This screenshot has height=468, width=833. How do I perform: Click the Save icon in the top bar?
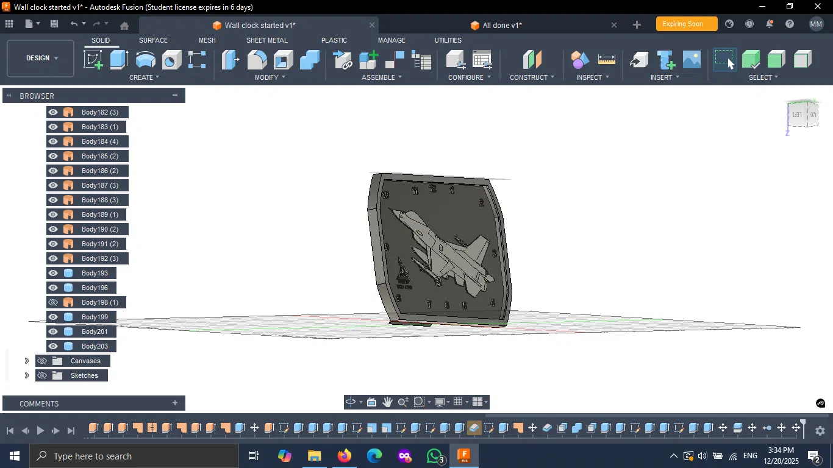pyautogui.click(x=54, y=24)
